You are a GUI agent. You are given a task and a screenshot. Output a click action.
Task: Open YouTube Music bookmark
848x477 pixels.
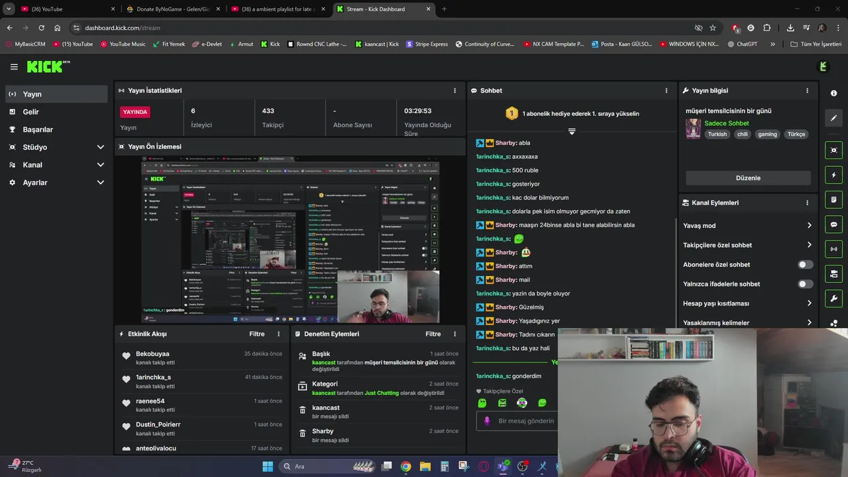pyautogui.click(x=123, y=44)
